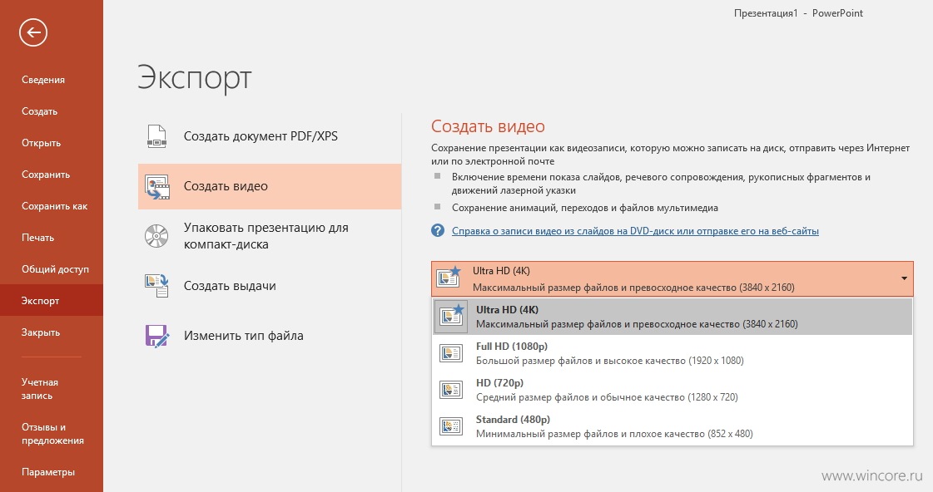Viewport: 933px width, 492px height.
Task: Collapse the video quality dropdown arrow
Action: tap(904, 278)
